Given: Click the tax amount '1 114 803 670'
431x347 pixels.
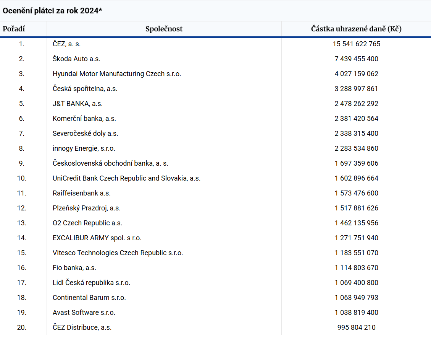Looking at the screenshot, I should coord(357,268).
